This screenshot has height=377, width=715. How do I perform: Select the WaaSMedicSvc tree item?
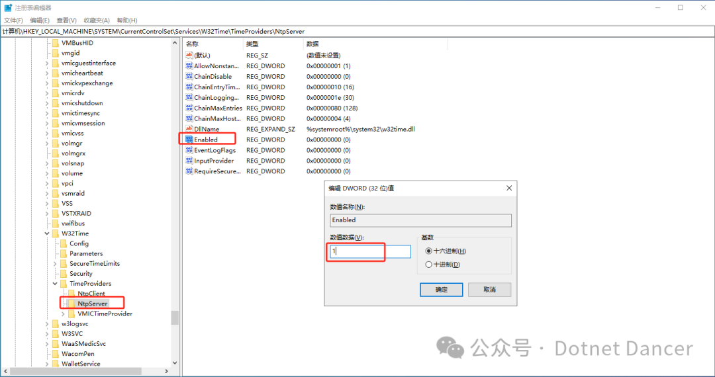coord(83,343)
